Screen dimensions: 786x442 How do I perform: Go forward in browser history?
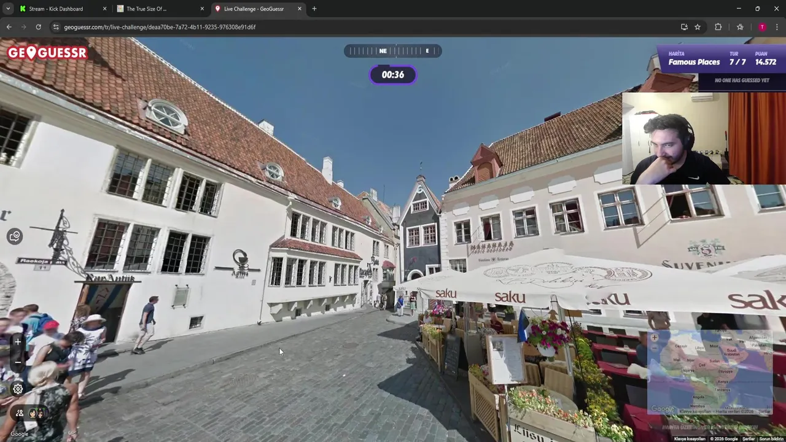(23, 27)
